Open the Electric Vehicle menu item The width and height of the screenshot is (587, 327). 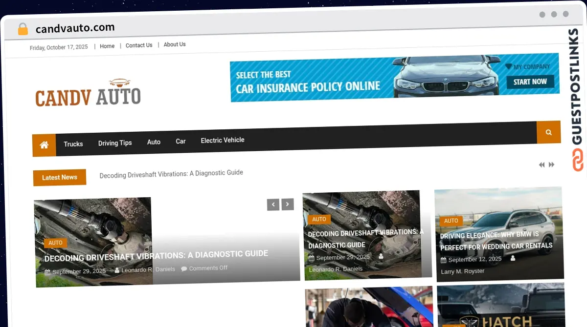coord(223,140)
